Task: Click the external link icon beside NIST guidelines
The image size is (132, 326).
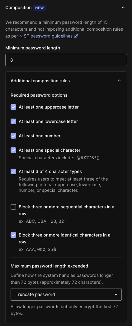Action: coord(76,36)
